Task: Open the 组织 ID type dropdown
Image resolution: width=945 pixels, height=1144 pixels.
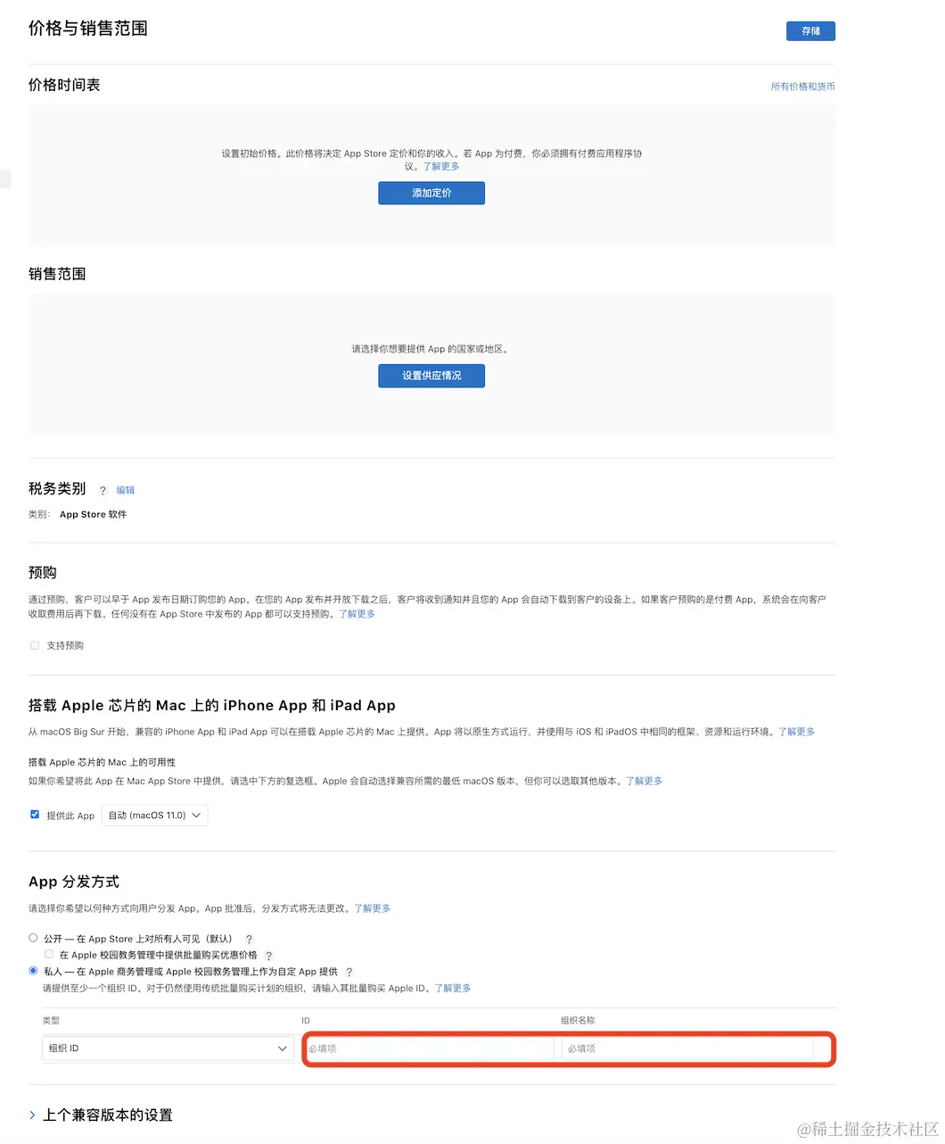Action: 168,1049
